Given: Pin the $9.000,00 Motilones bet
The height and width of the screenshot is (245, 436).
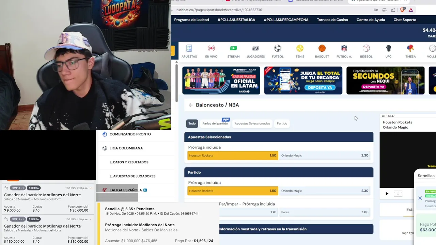Looking at the screenshot, I should tap(6, 188).
